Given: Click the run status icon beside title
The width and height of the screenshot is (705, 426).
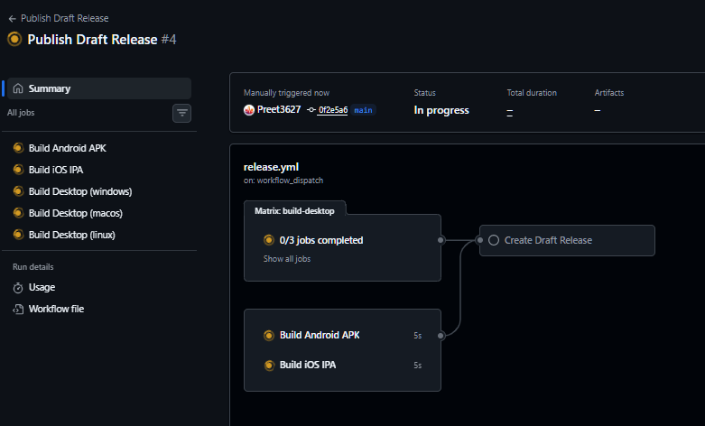Looking at the screenshot, I should point(14,39).
